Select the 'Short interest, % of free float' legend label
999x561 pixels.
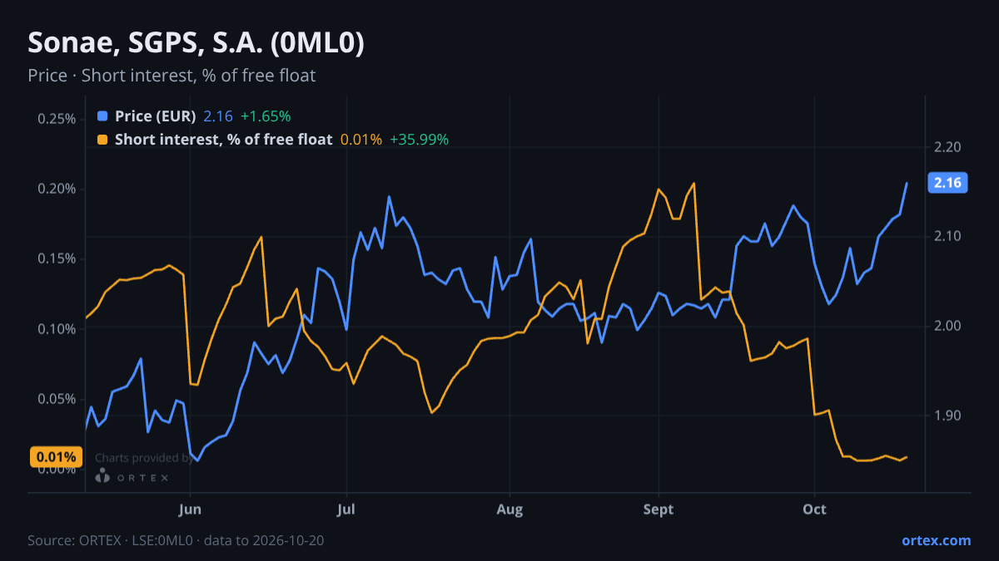223,140
